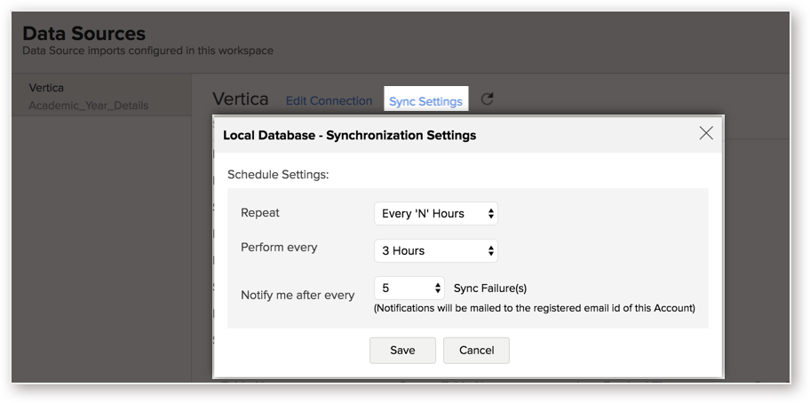Close the Synchronization Settings dialog
The image size is (810, 403).
pos(706,133)
